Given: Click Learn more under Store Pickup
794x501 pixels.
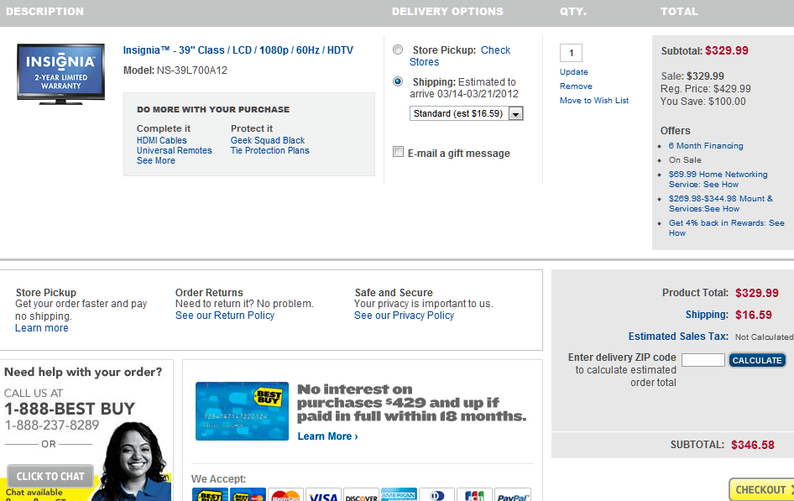Looking at the screenshot, I should 41,328.
